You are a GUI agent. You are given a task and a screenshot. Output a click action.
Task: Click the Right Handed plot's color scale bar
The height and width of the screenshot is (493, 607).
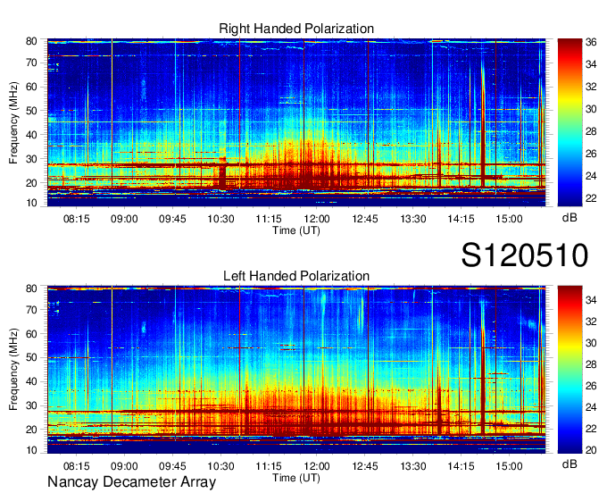tap(570, 122)
